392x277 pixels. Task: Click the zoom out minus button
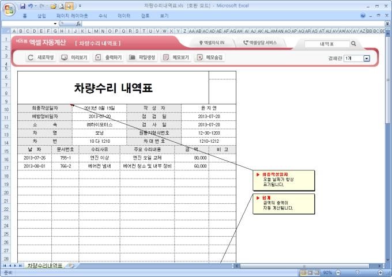(x=338, y=272)
